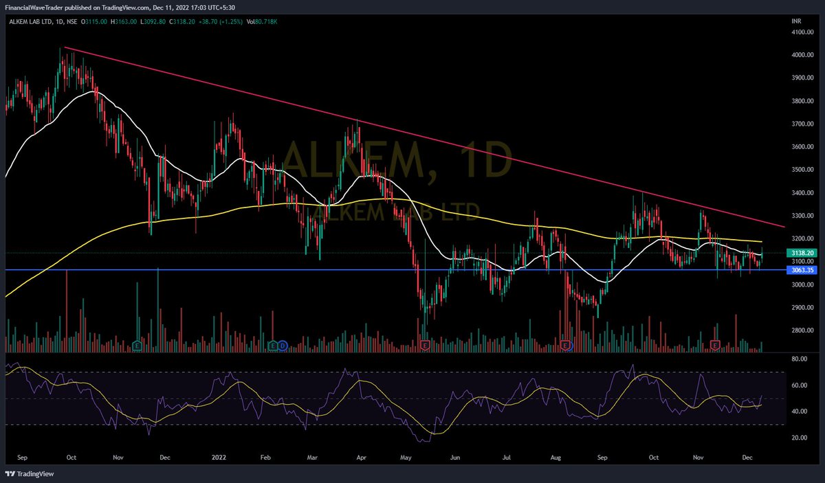Click the 2800.00 price axis label

point(802,330)
